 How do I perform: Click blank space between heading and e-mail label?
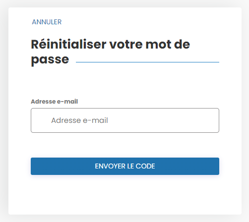pos(125,83)
